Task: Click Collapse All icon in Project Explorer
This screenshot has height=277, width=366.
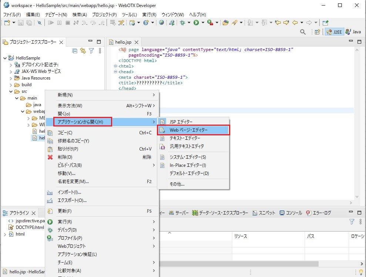Action: (x=75, y=51)
